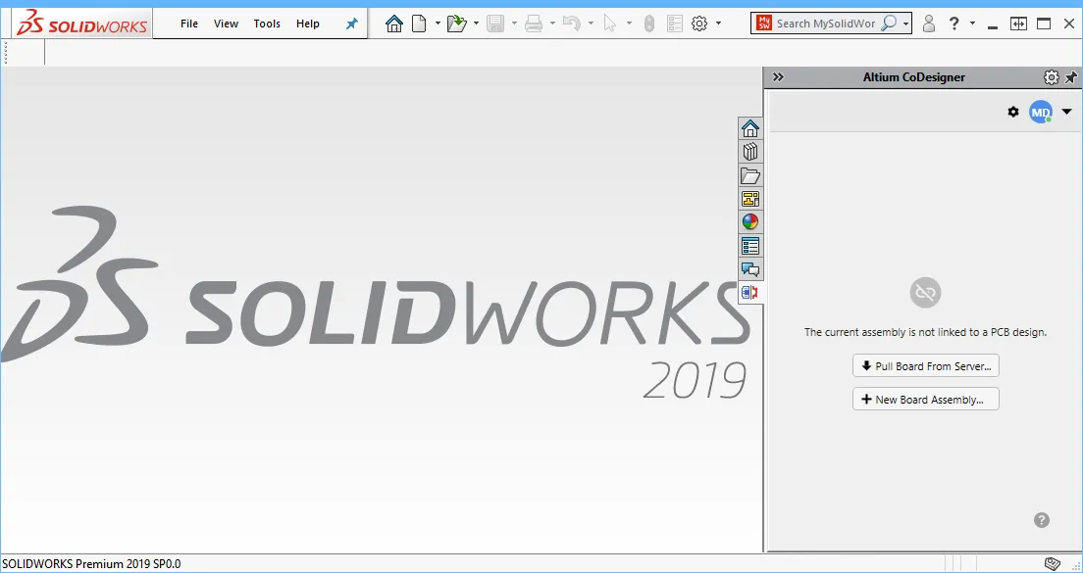The width and height of the screenshot is (1083, 573).
Task: Open the Tools menu
Action: 267,24
